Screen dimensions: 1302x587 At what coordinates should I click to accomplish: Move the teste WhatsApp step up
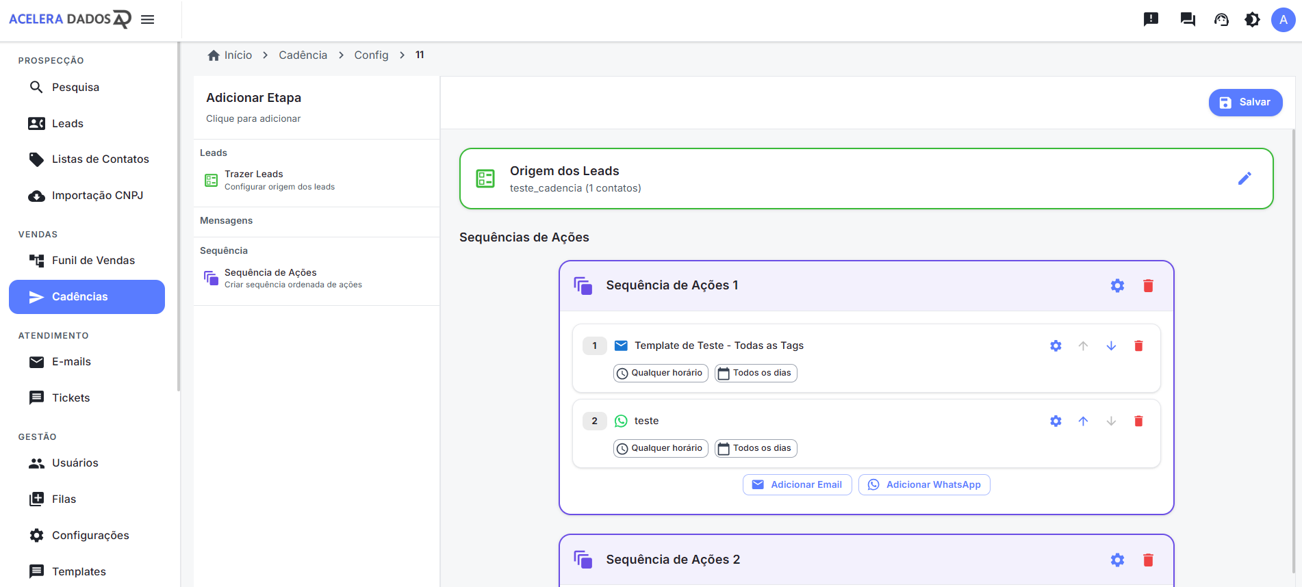click(x=1083, y=421)
